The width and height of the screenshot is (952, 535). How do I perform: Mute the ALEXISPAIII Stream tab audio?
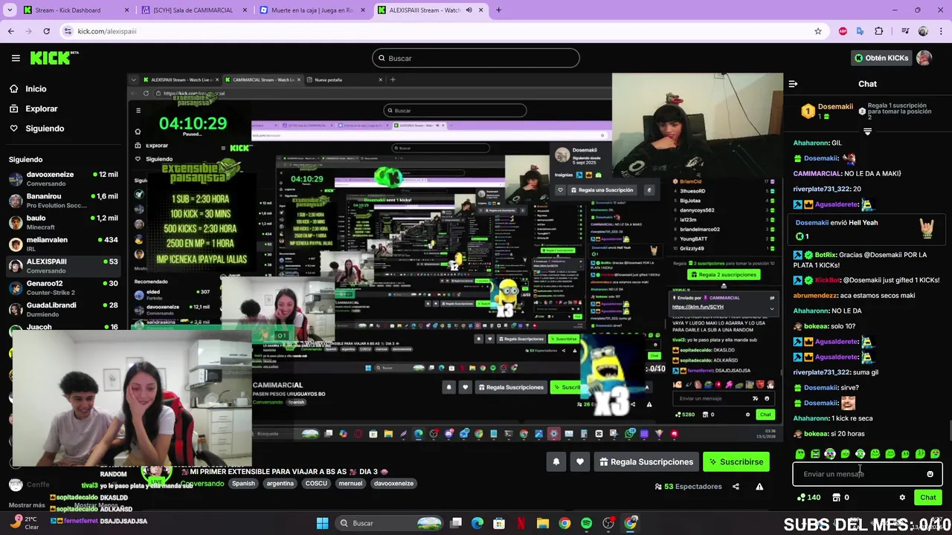[x=469, y=10]
